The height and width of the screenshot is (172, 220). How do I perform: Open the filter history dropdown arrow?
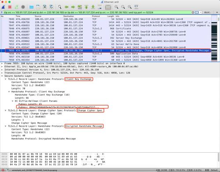(x=201, y=12)
